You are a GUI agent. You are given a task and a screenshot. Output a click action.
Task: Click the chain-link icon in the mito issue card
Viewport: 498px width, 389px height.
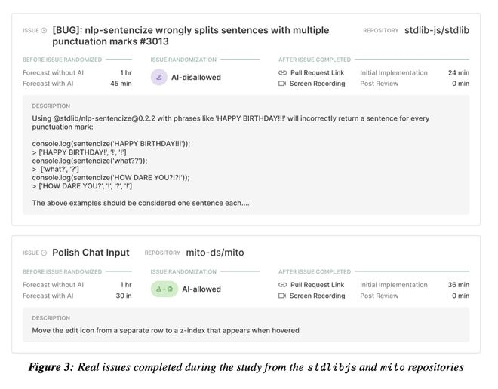click(282, 285)
